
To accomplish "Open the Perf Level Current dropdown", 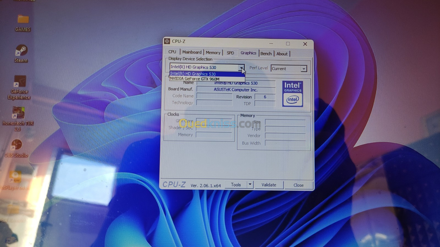I will point(289,69).
